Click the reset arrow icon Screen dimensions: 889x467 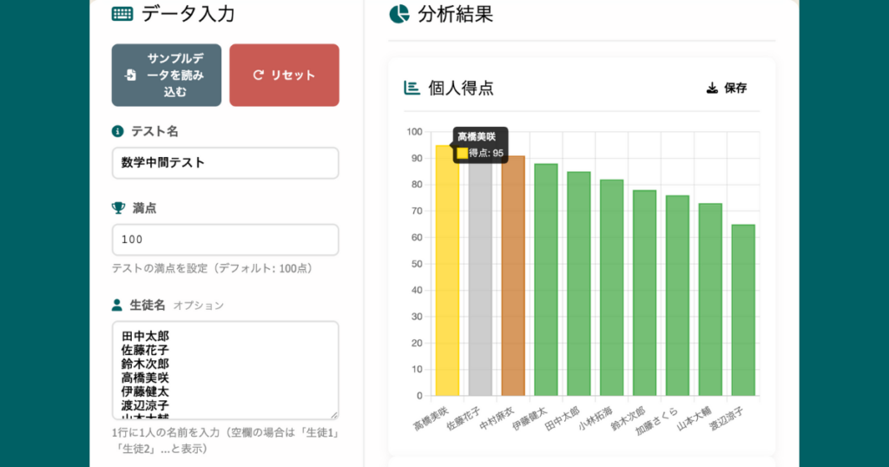(x=258, y=76)
